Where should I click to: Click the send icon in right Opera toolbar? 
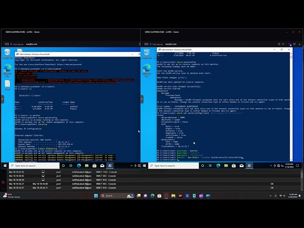283,44
